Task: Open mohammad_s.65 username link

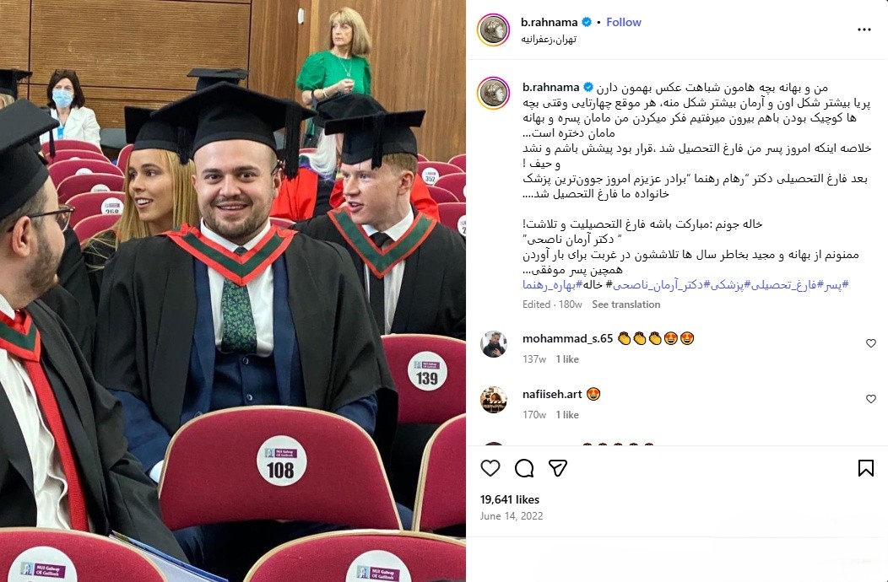Action: click(x=567, y=338)
